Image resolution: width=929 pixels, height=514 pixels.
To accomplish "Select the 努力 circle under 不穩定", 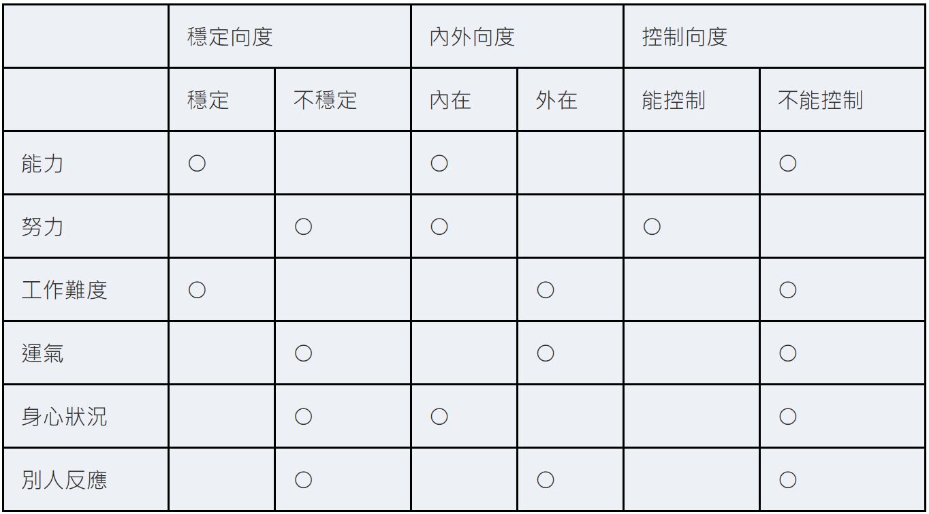I will pyautogui.click(x=303, y=227).
